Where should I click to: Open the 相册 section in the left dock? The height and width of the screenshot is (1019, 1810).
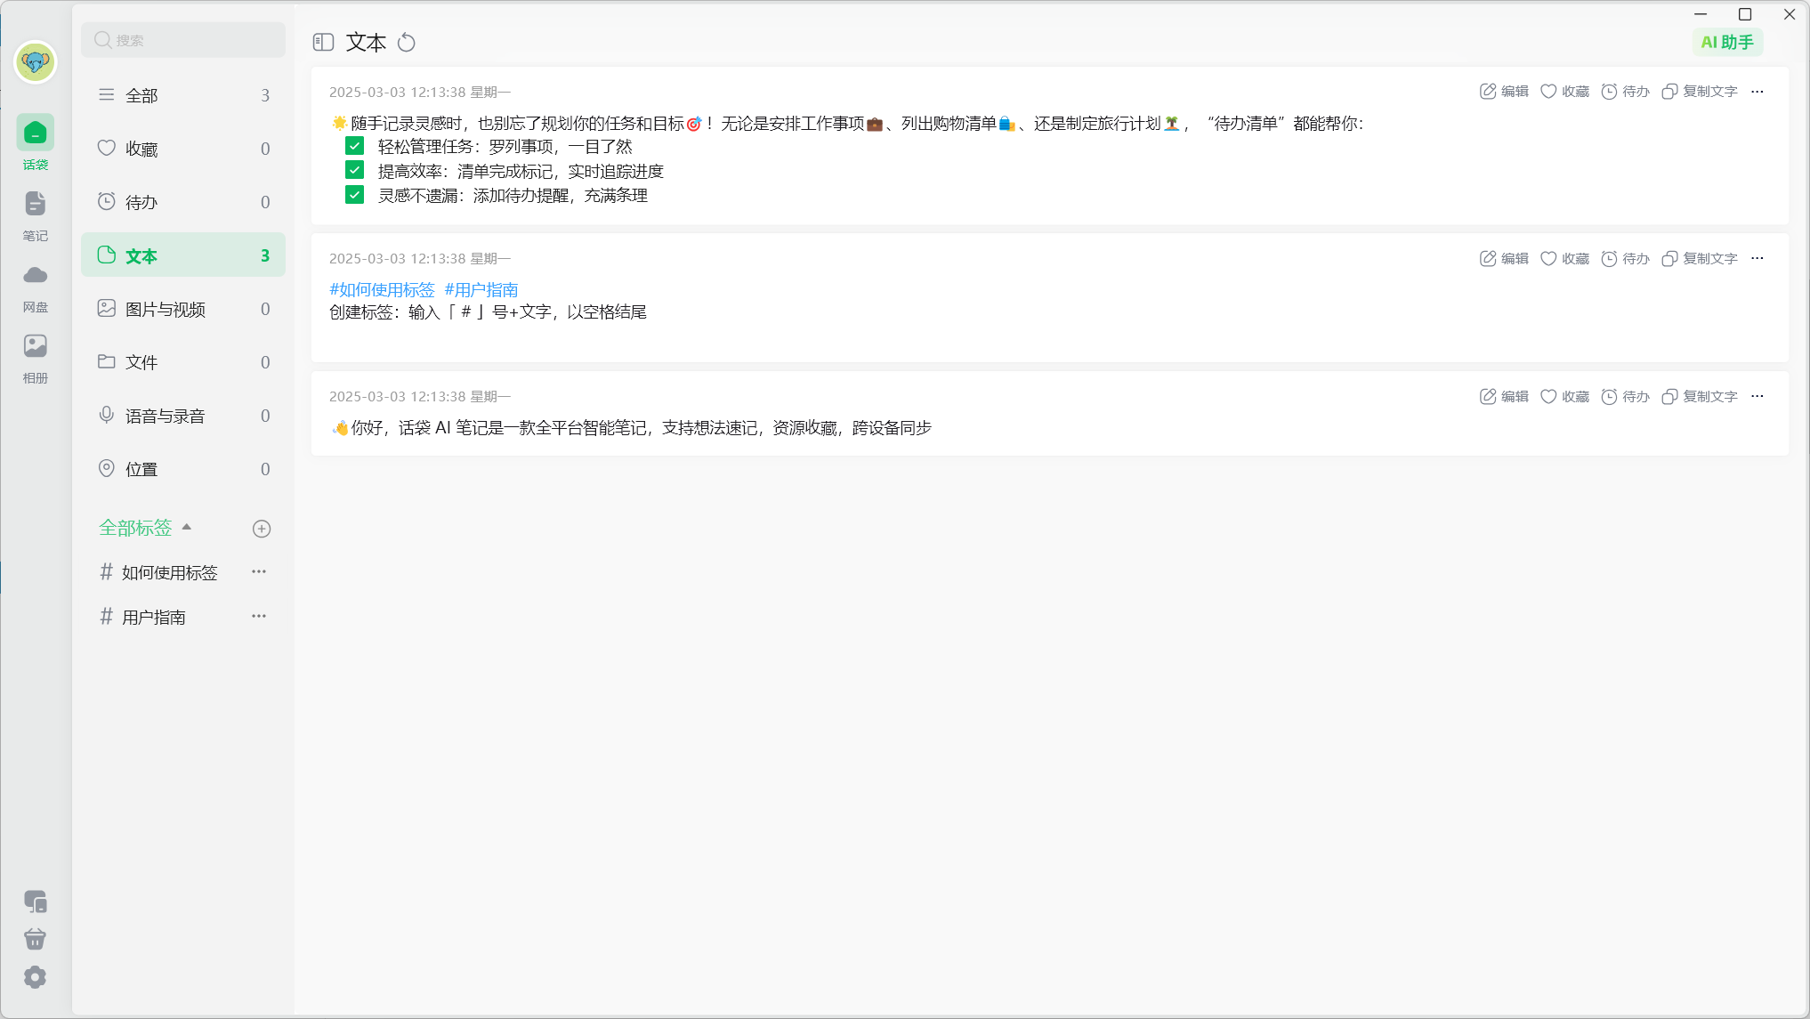click(35, 356)
